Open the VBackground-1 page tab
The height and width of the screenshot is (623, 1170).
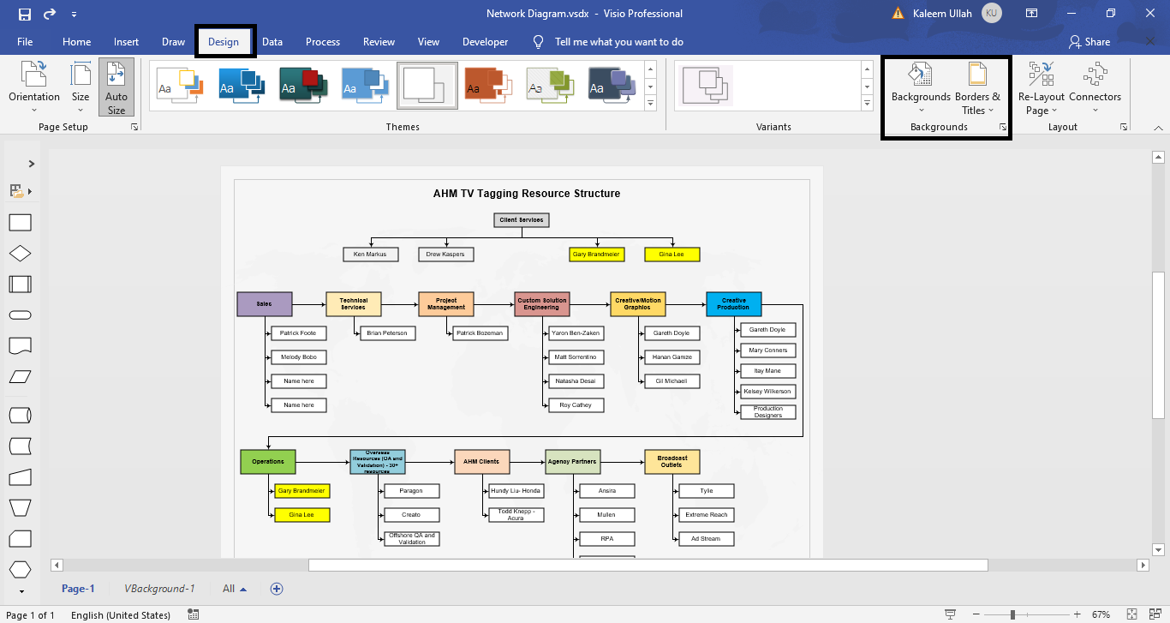pos(162,588)
